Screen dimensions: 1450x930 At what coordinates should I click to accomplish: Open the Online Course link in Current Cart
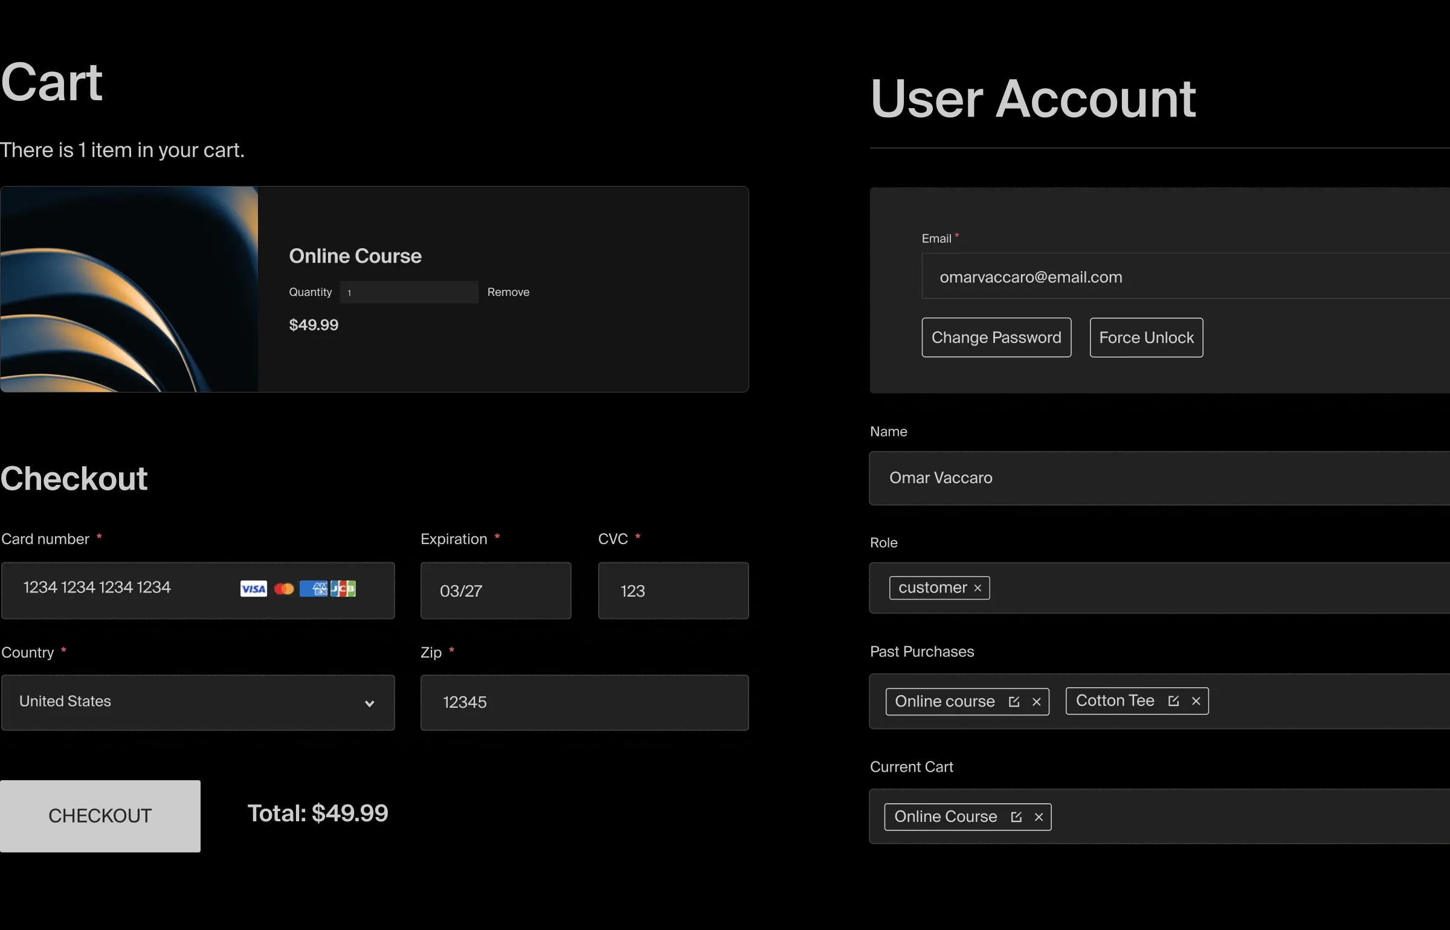click(x=1017, y=816)
